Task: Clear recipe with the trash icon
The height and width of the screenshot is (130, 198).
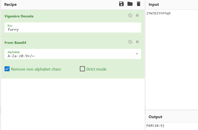Action: coord(139,4)
